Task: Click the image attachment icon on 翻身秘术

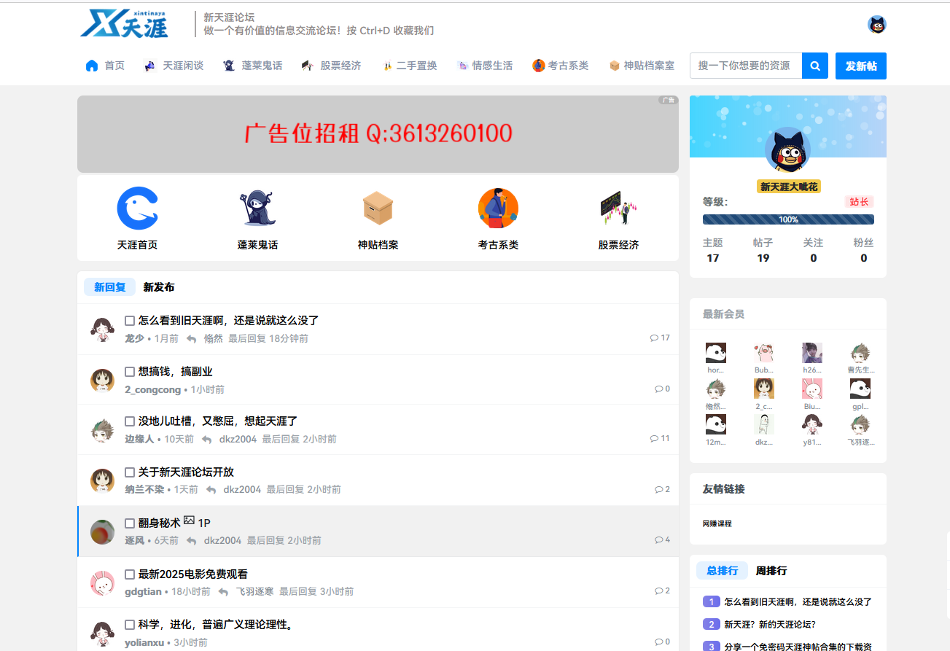Action: coord(190,521)
